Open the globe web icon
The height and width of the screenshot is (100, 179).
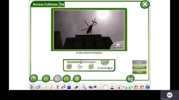coord(147,87)
